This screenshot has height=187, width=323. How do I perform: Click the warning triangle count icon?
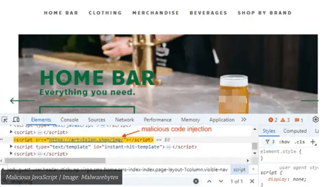pos(283,120)
